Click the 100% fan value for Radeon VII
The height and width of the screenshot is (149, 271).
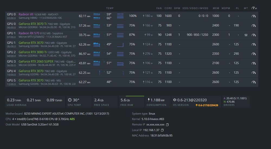coord(133,16)
